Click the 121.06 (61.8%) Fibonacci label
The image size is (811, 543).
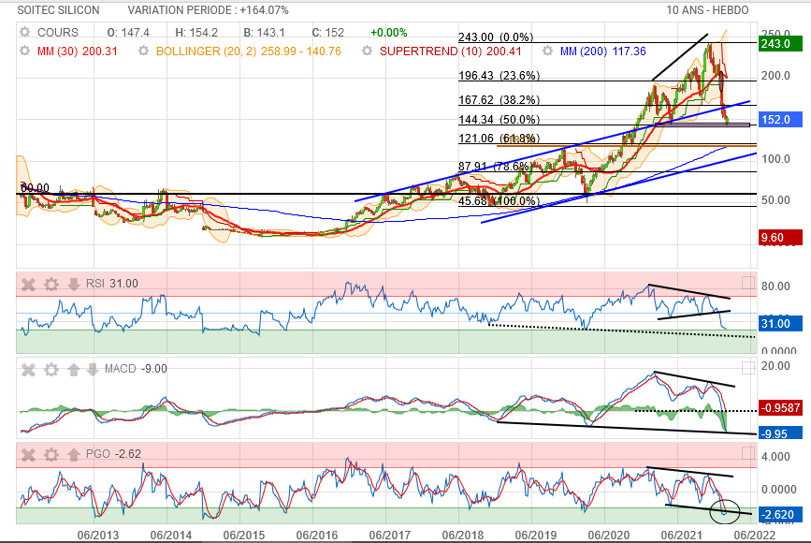(500, 139)
